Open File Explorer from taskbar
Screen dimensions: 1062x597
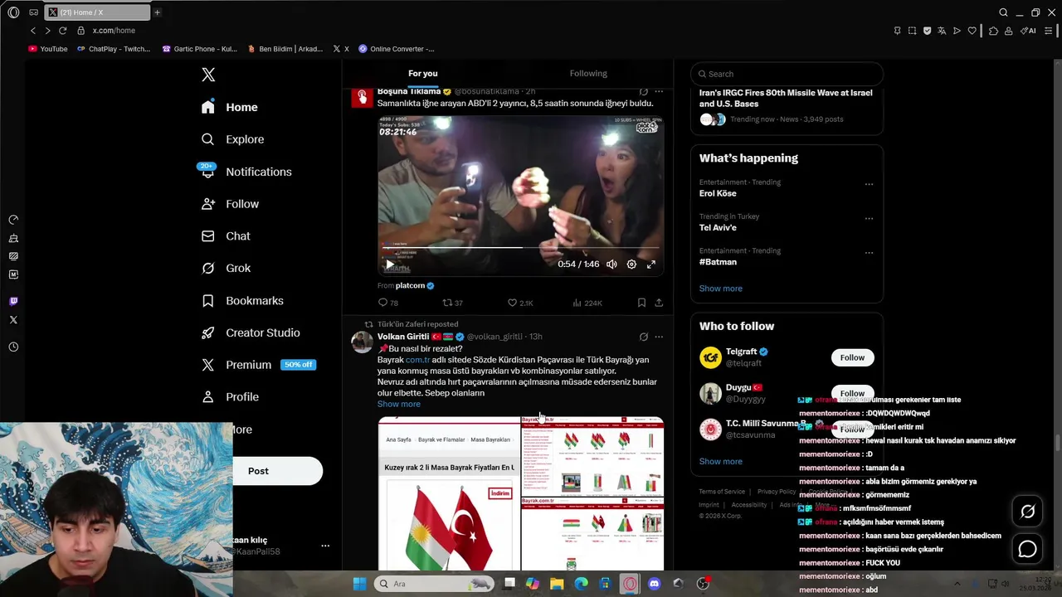coord(557,584)
